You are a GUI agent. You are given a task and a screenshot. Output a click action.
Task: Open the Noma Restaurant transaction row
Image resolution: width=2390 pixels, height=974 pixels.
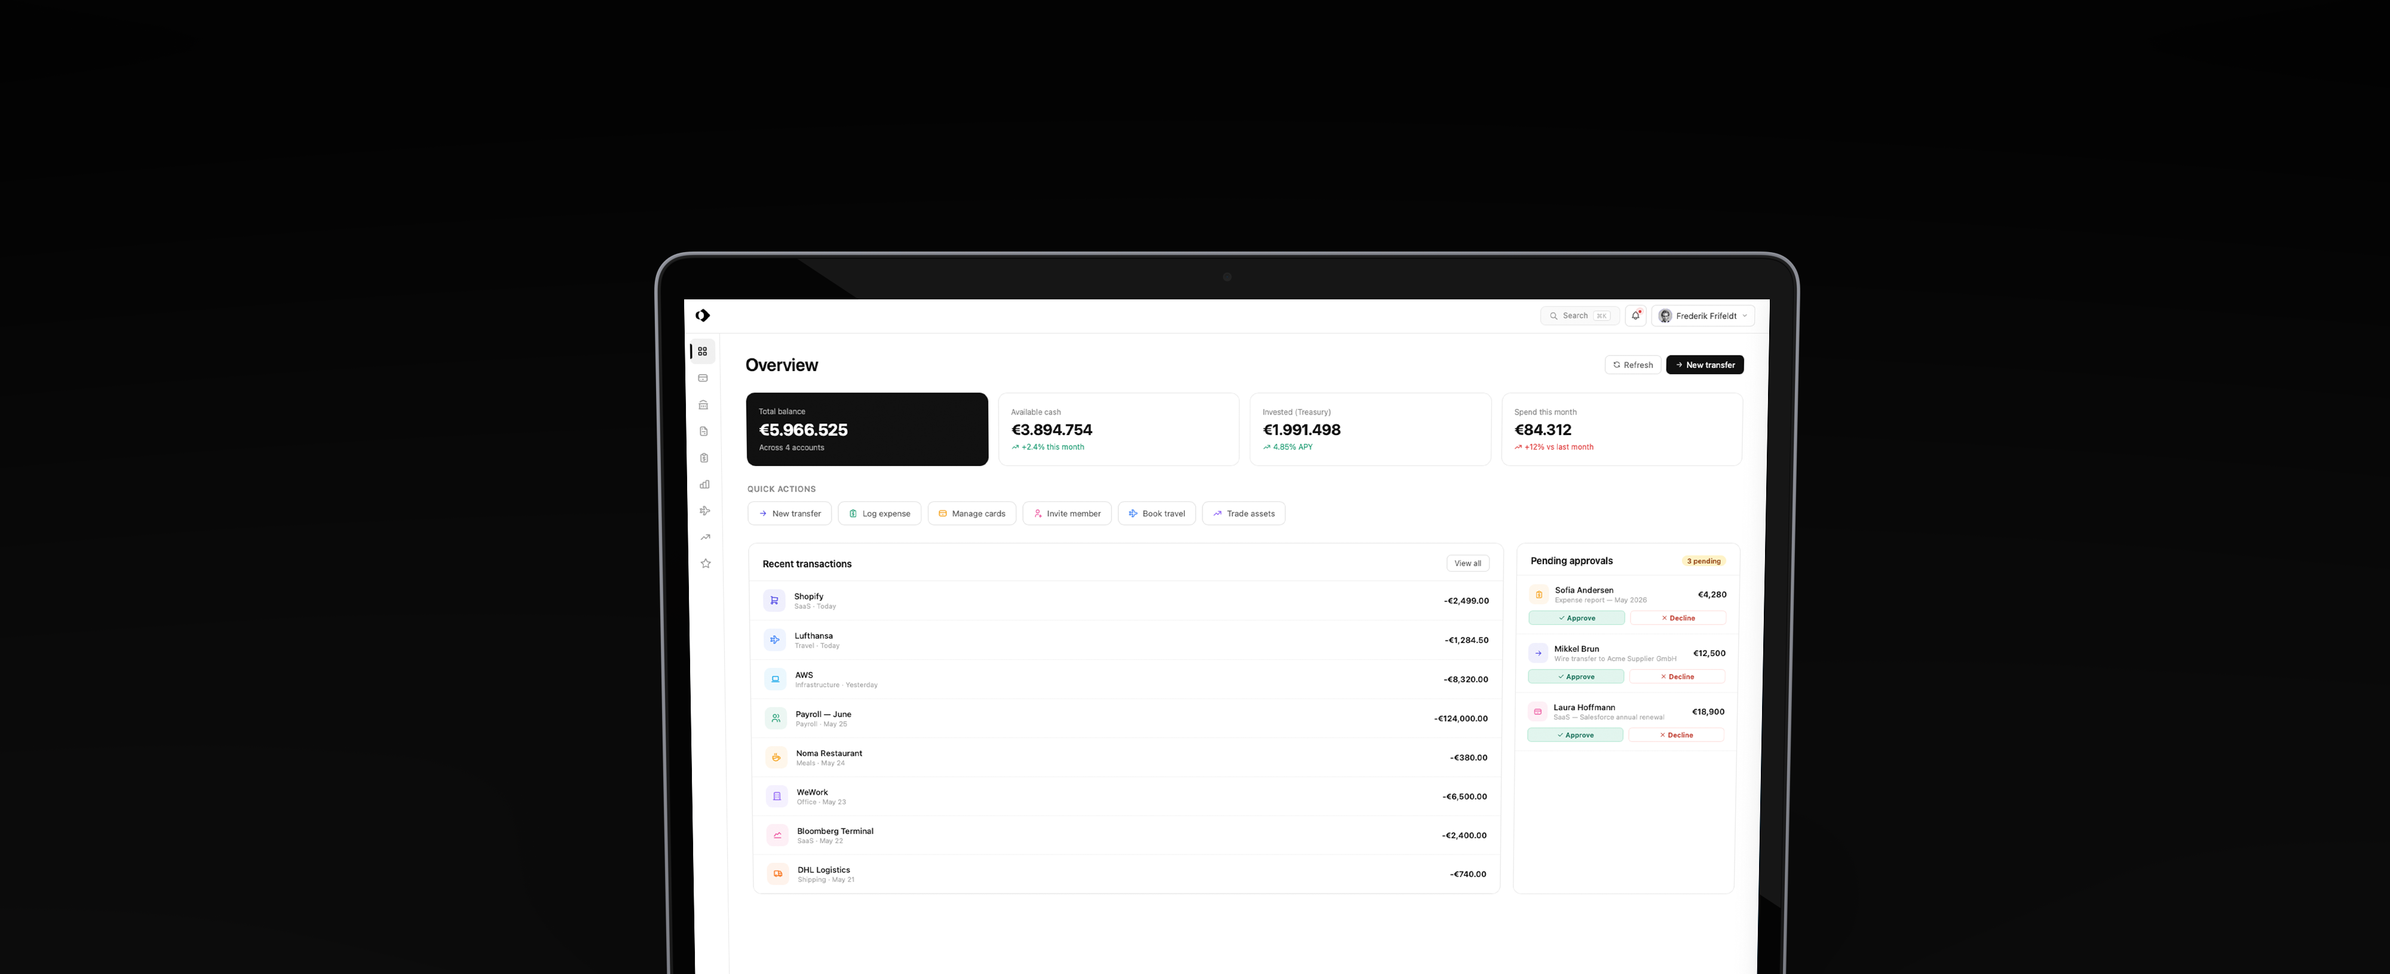click(1126, 757)
